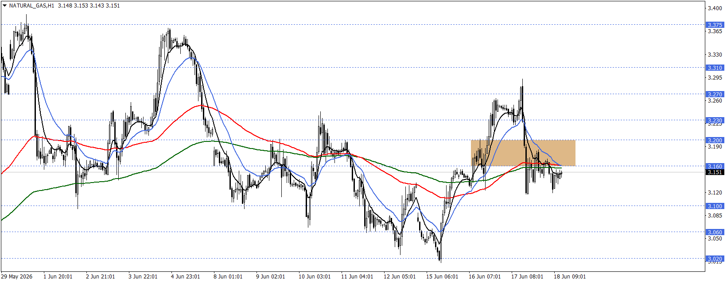Click the 16 Jun 07:01 time label
Viewport: 727px width, 282px height.
pos(485,277)
